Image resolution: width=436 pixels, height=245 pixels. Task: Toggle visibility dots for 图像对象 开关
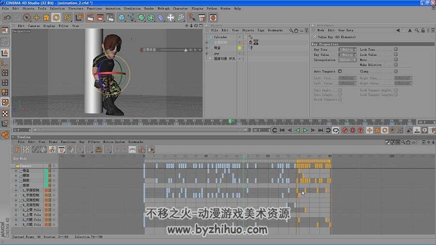point(243,59)
